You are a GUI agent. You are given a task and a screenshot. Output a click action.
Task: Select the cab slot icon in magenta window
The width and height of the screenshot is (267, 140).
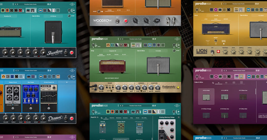241,77
